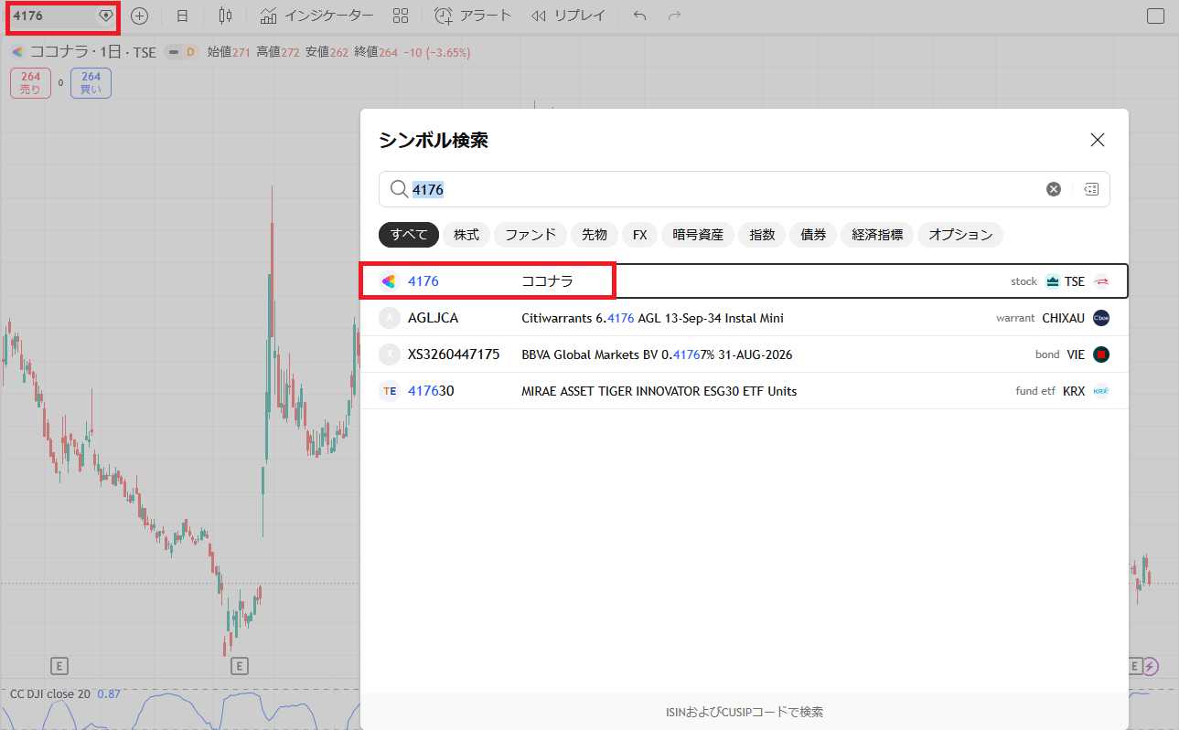The width and height of the screenshot is (1179, 730).
Task: Select the 先物 filter tab
Action: coord(595,235)
